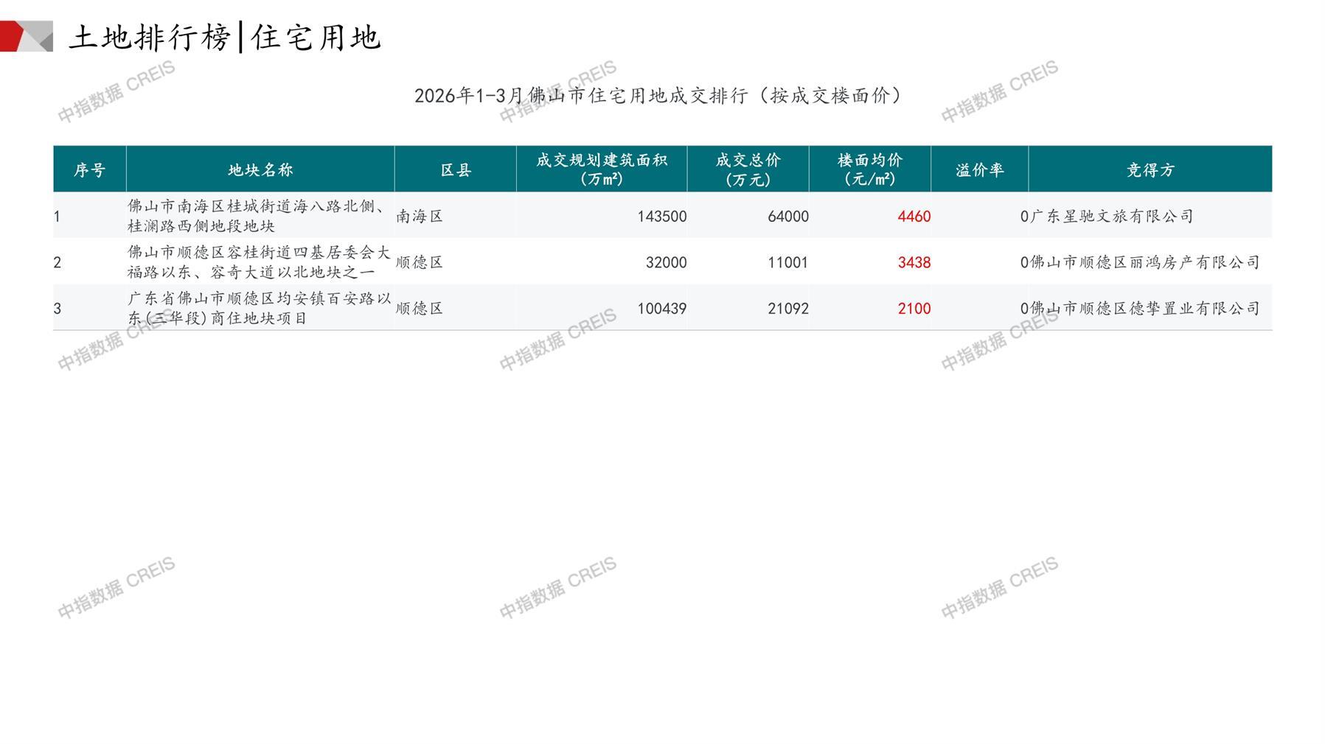Select the 佛山市顺德区德挚置业有限公司 bidder cell

point(1144,309)
